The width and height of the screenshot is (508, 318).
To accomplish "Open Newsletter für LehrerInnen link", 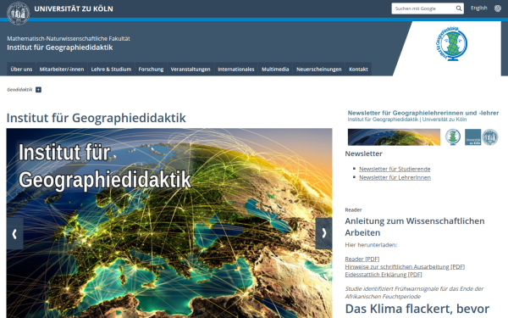I will [x=395, y=177].
